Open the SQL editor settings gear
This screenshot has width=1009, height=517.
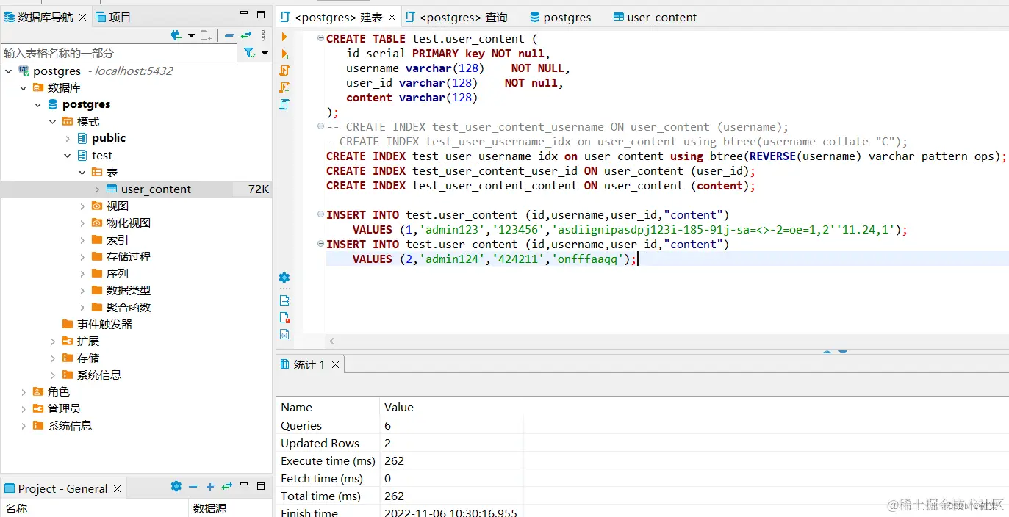point(284,278)
